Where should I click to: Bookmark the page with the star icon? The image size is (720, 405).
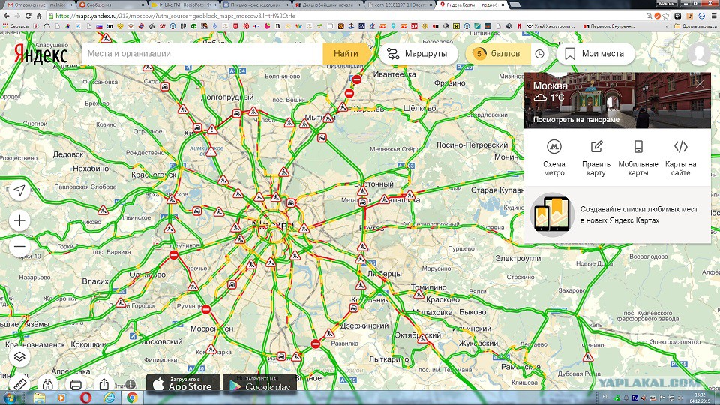tap(666, 16)
